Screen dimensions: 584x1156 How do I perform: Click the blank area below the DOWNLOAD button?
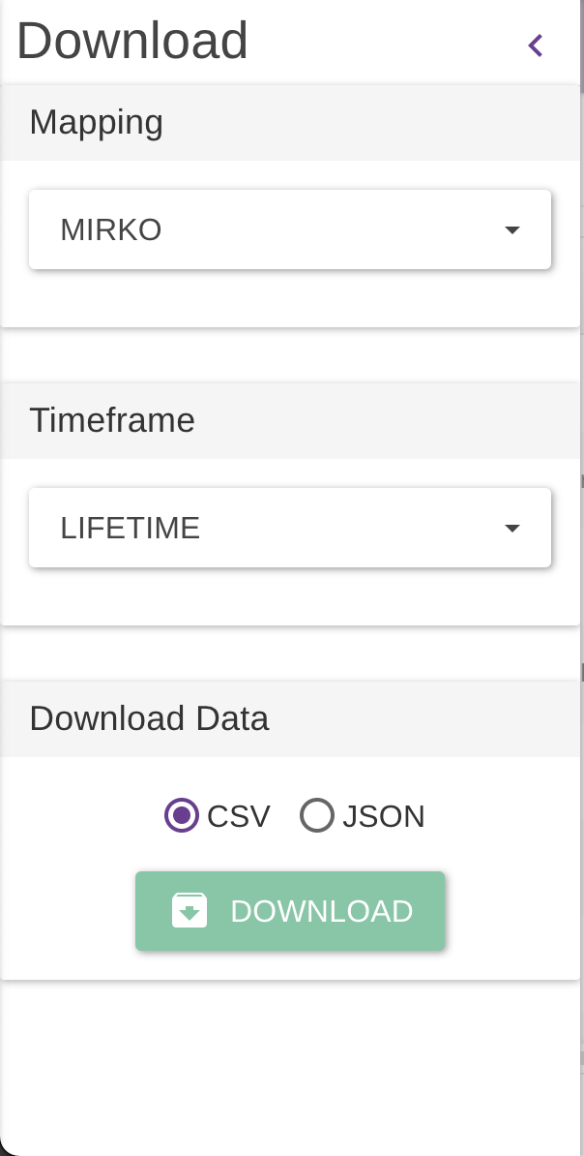290,1065
